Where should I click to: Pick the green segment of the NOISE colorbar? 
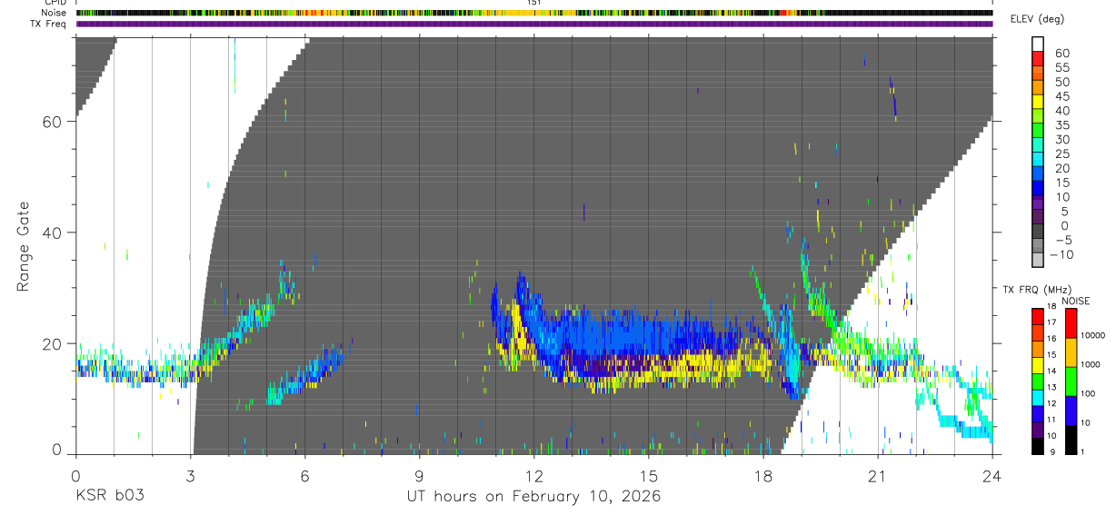click(x=1070, y=381)
